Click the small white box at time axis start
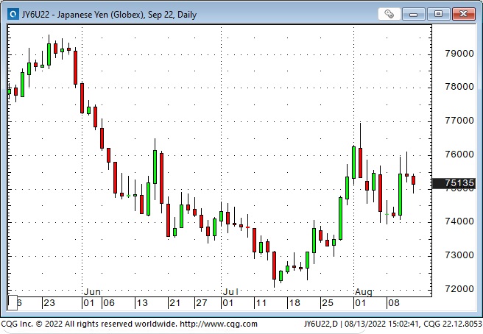 click(13, 302)
